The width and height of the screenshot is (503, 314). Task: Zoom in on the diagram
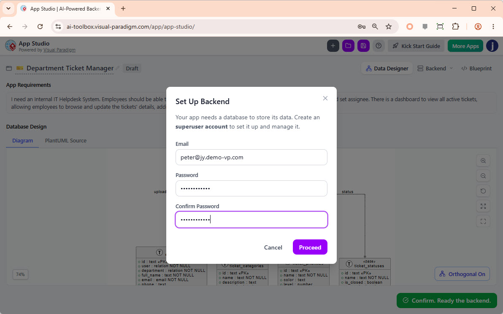point(483,161)
